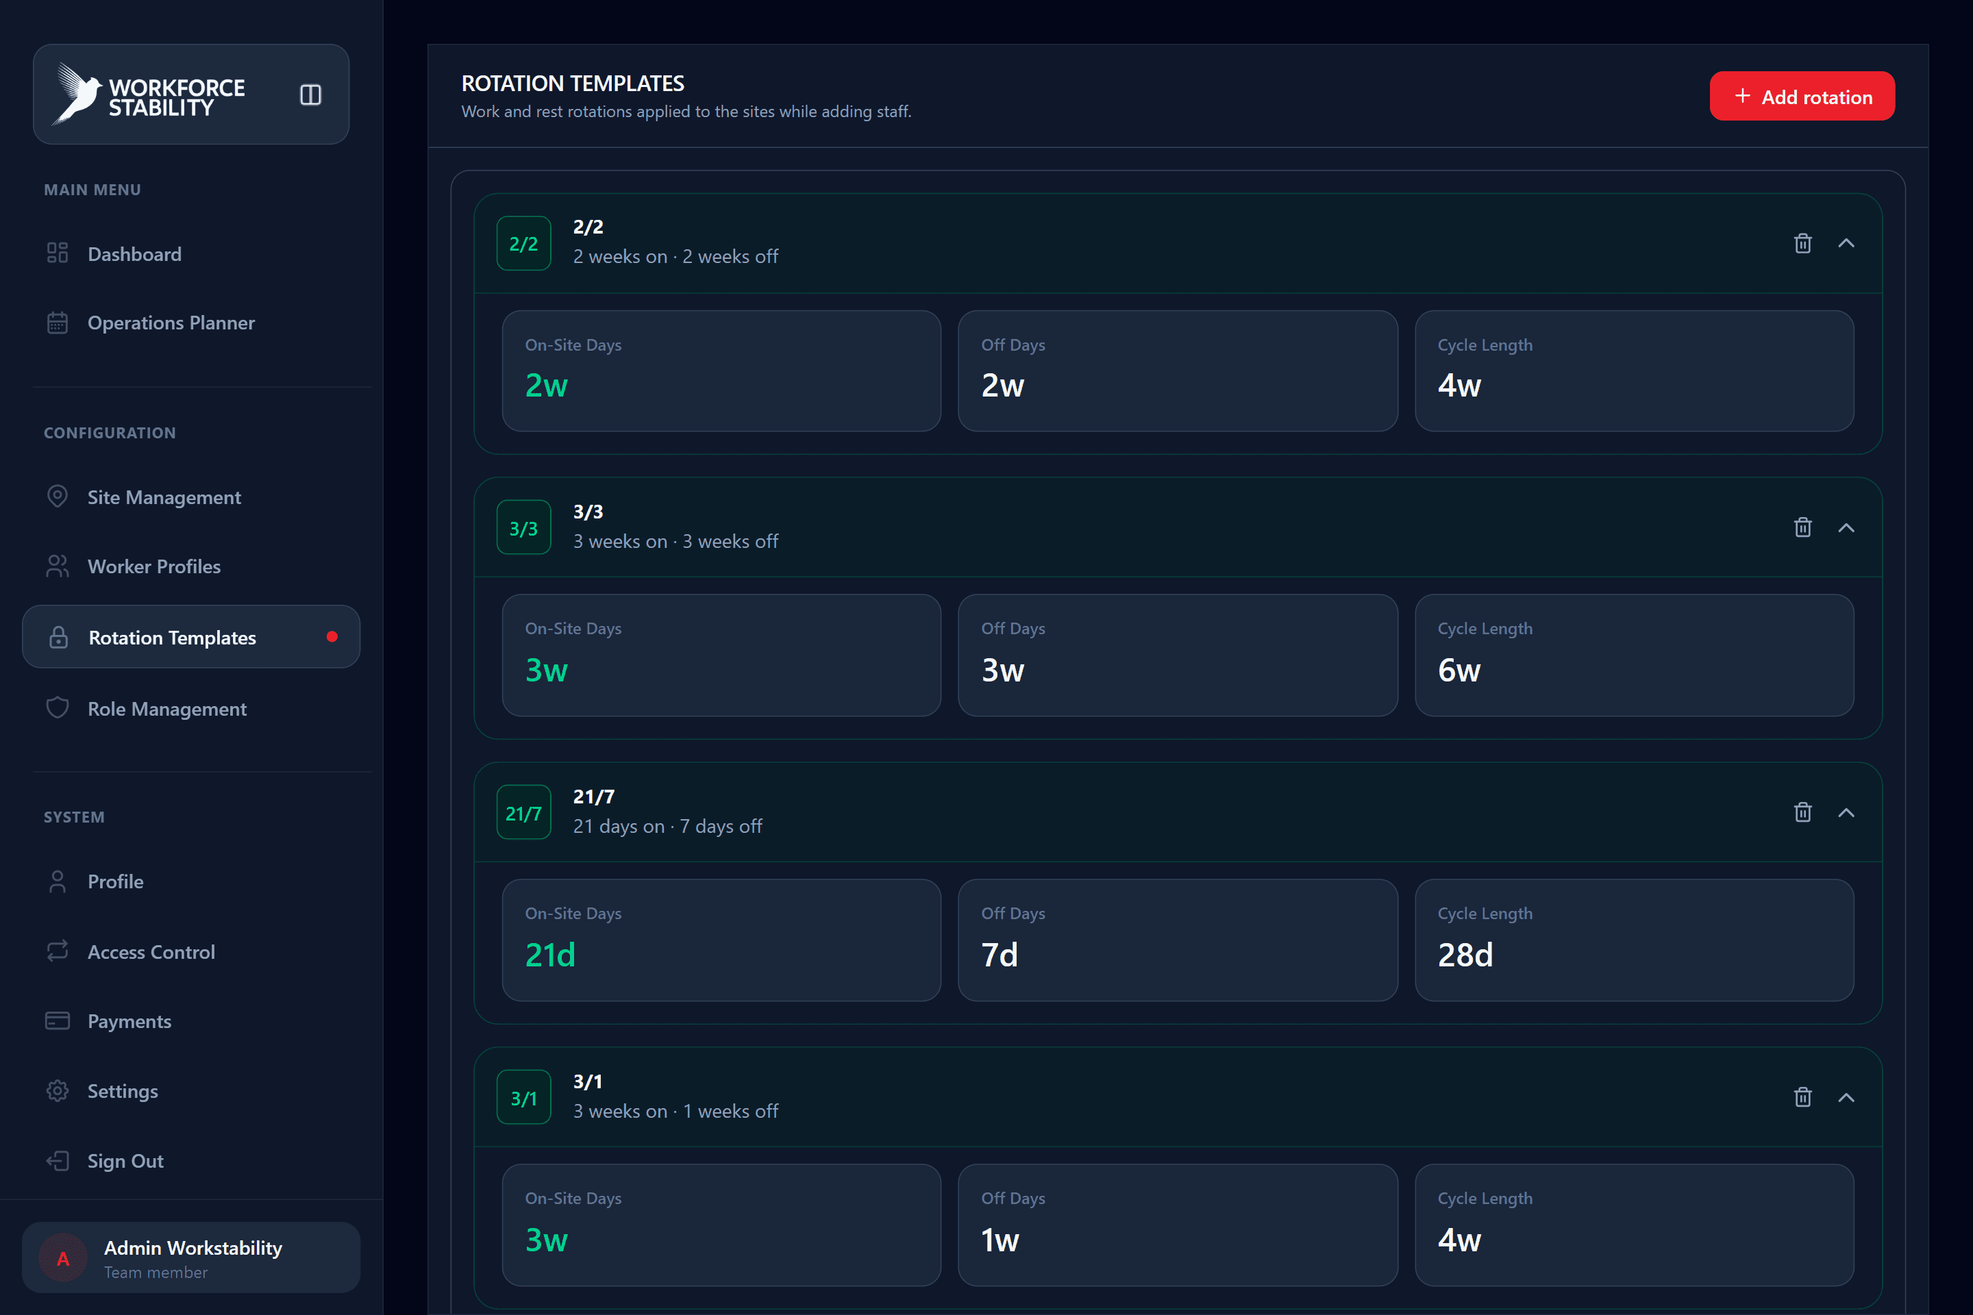The width and height of the screenshot is (1973, 1315).
Task: Click the Admin avatar letter A
Action: pyautogui.click(x=63, y=1258)
